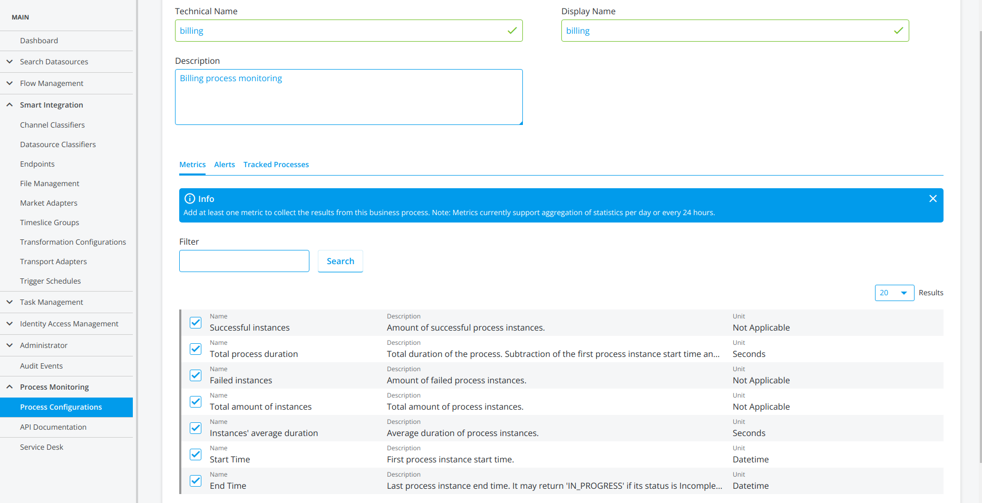982x503 pixels.
Task: Open Transformation Configurations page
Action: (x=73, y=242)
